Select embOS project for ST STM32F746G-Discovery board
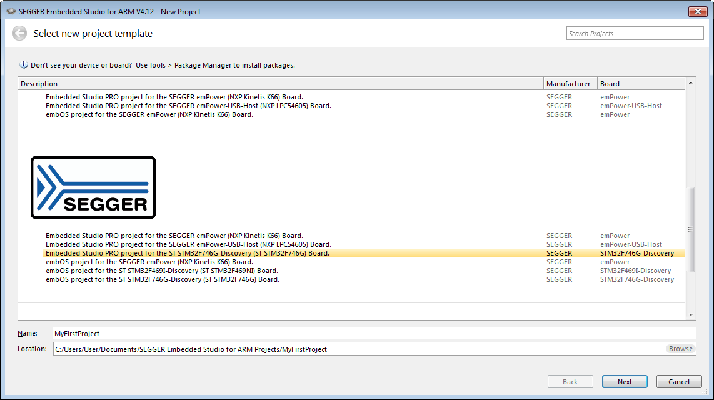714x400 pixels. point(364,279)
